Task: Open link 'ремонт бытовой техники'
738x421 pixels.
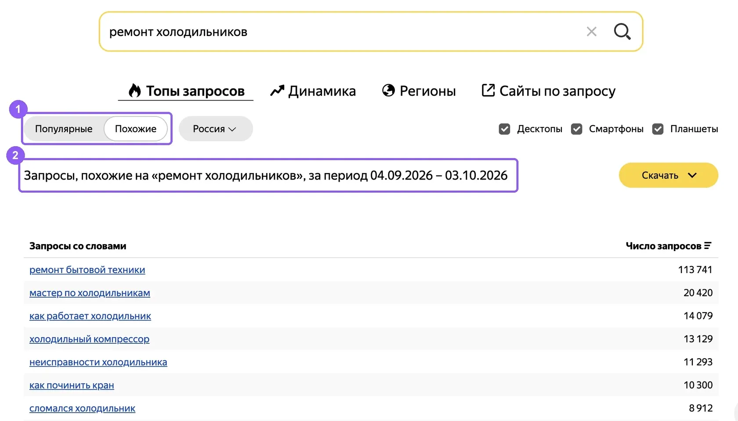Action: 87,270
